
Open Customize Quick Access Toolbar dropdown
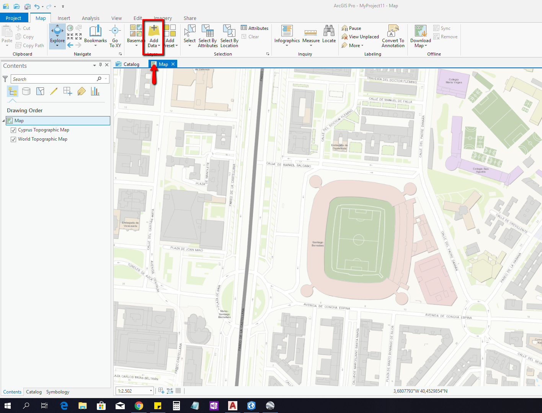pos(63,7)
